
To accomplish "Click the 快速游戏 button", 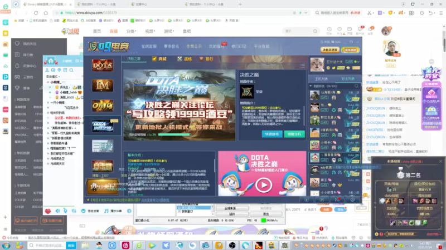I will pos(272,134).
